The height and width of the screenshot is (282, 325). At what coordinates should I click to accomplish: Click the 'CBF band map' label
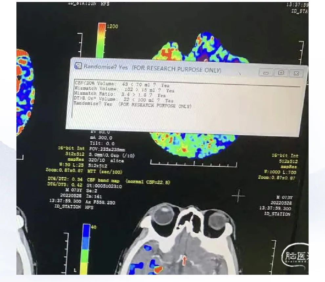pyautogui.click(x=103, y=180)
